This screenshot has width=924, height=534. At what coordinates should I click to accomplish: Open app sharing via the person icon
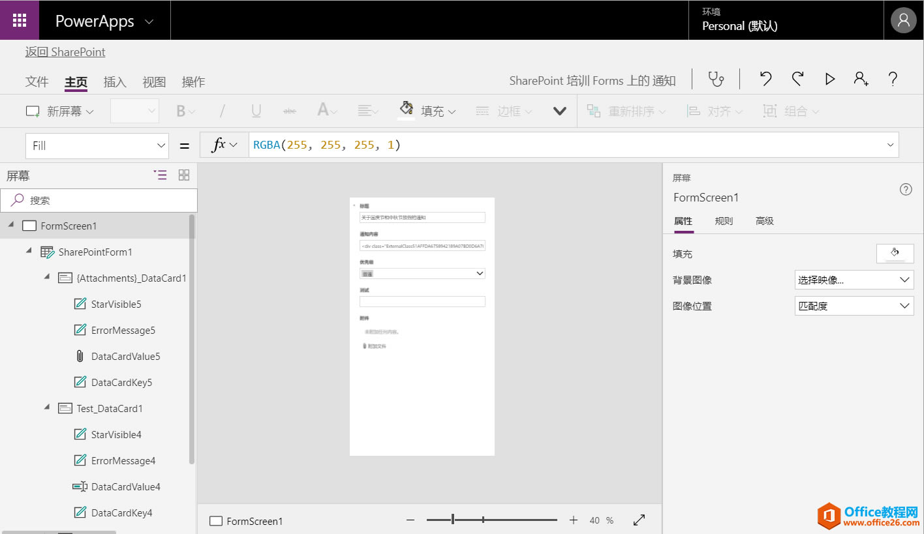point(861,78)
